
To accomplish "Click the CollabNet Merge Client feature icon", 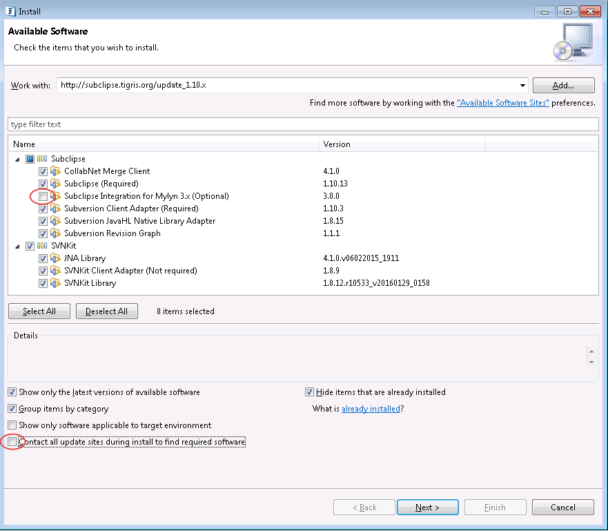I will click(x=55, y=171).
